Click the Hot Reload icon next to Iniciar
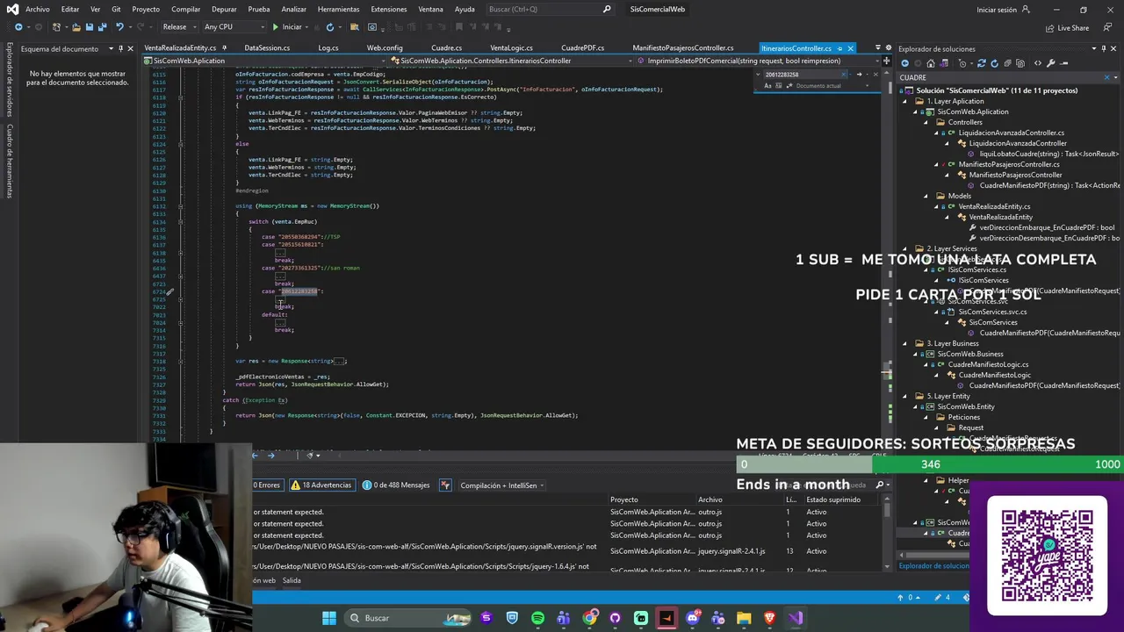1124x632 pixels. click(316, 27)
